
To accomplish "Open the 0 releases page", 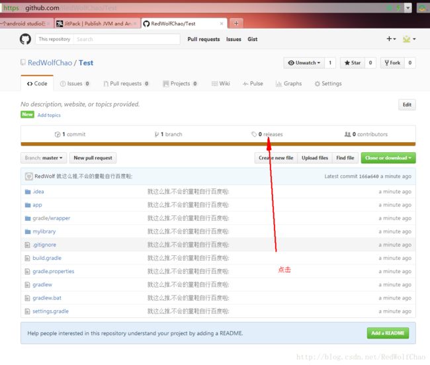I will tap(267, 134).
